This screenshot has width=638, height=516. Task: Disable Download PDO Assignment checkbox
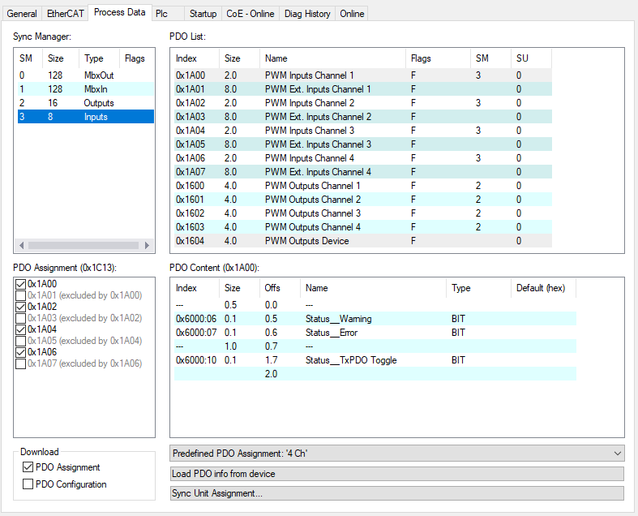click(x=28, y=467)
